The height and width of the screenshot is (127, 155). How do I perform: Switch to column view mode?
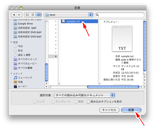[38, 15]
